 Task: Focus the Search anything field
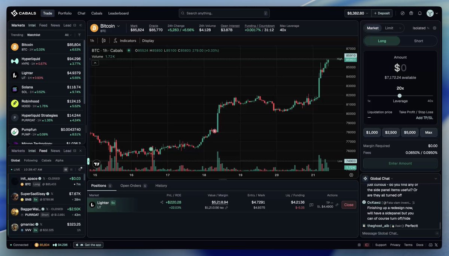[224, 13]
